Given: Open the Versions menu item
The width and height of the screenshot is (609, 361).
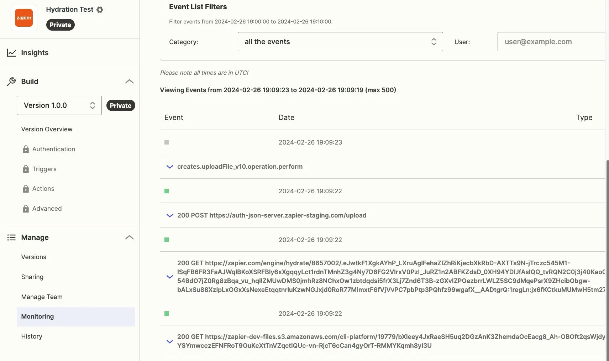Looking at the screenshot, I should (x=33, y=257).
